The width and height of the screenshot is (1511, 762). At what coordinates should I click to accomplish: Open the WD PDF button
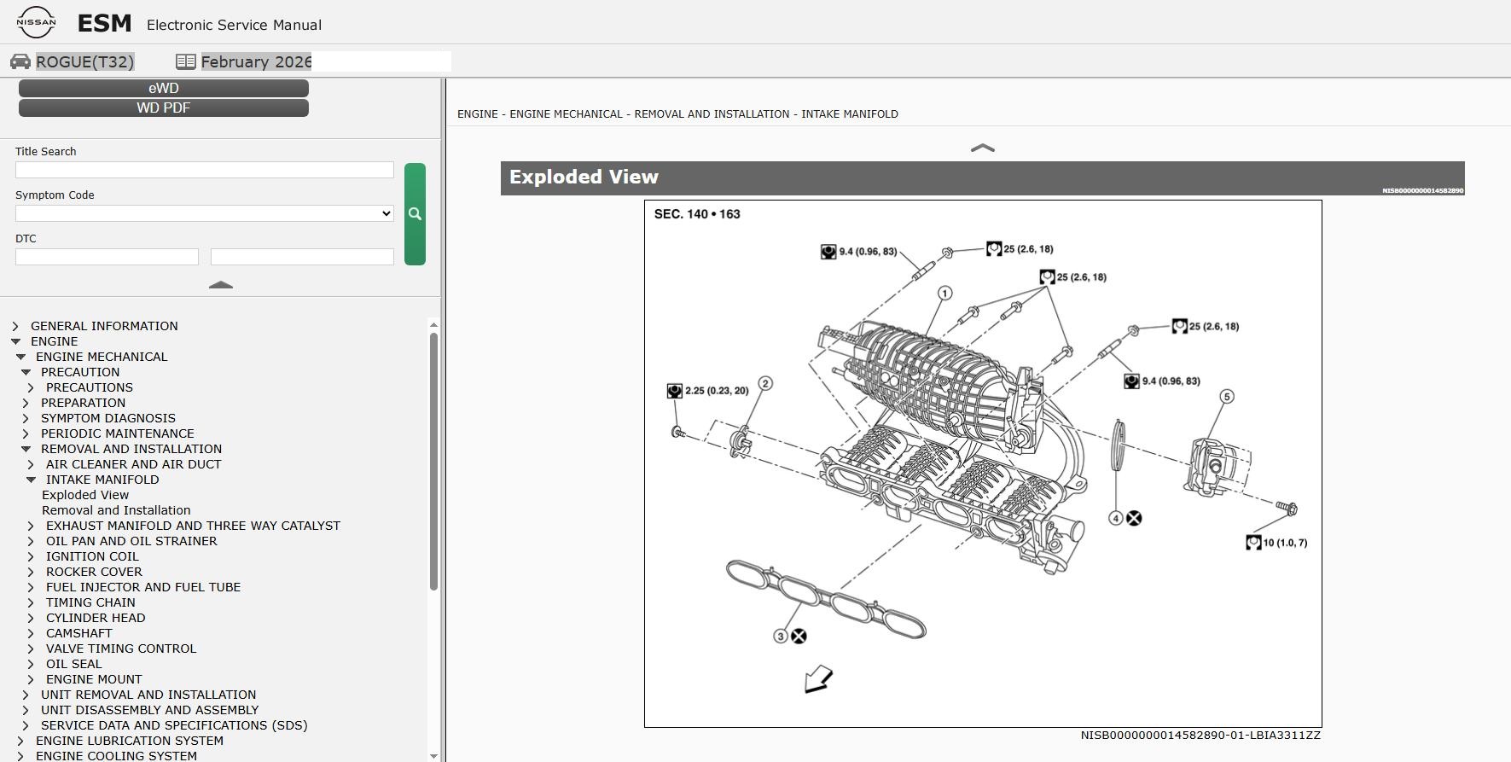point(164,108)
